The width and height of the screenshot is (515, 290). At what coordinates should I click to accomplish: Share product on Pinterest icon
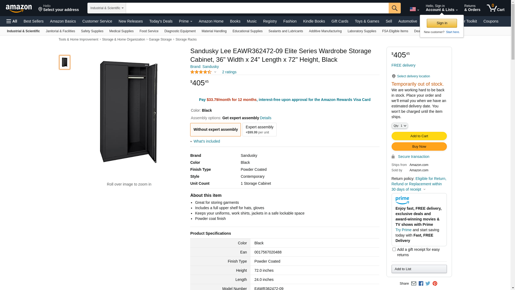pyautogui.click(x=435, y=284)
